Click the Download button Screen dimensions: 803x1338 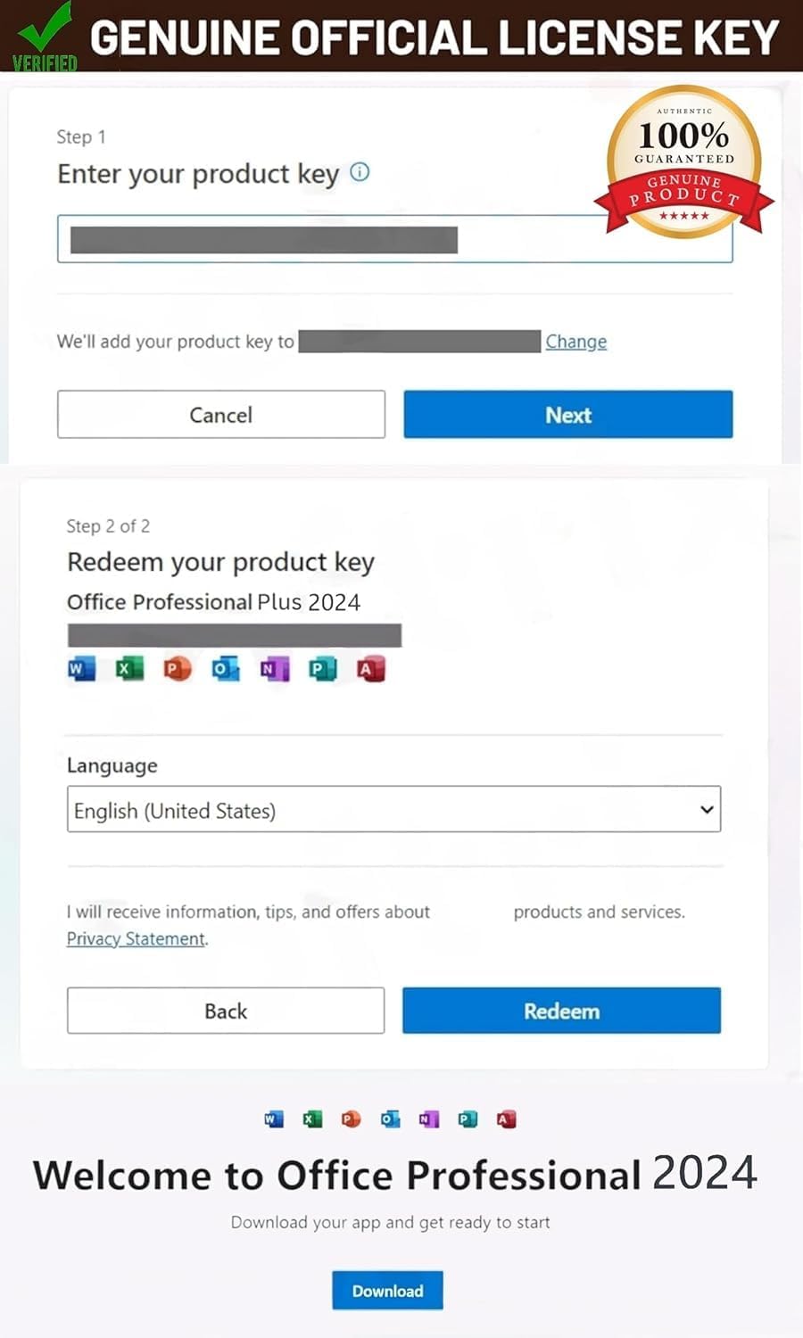tap(387, 1291)
